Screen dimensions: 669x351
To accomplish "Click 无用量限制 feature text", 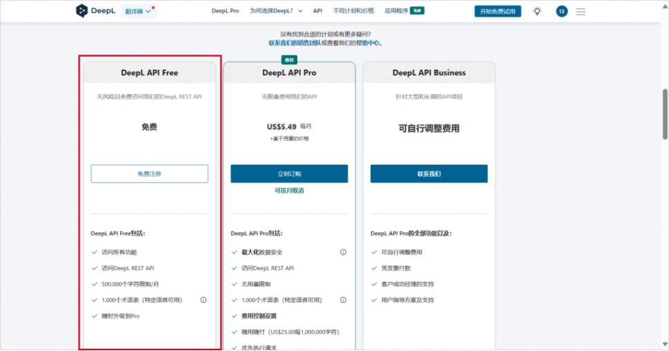I will point(256,284).
